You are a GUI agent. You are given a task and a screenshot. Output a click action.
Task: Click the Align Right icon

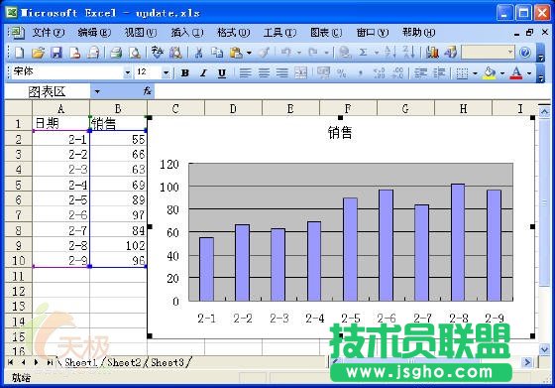tap(282, 73)
